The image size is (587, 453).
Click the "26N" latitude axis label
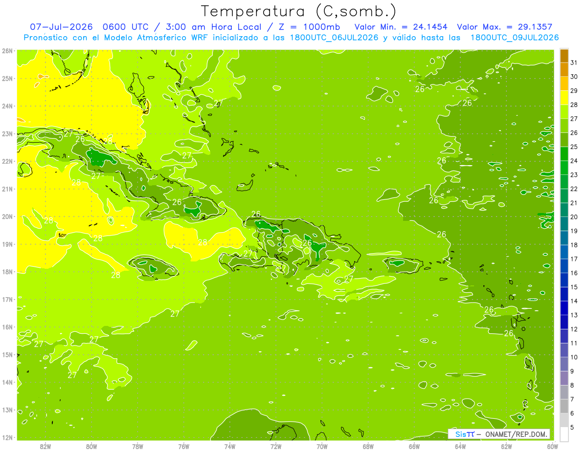click(x=7, y=51)
